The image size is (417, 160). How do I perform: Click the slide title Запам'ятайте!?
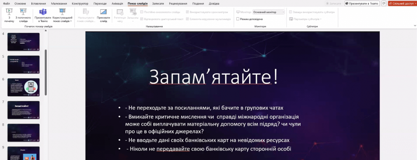tap(213, 77)
